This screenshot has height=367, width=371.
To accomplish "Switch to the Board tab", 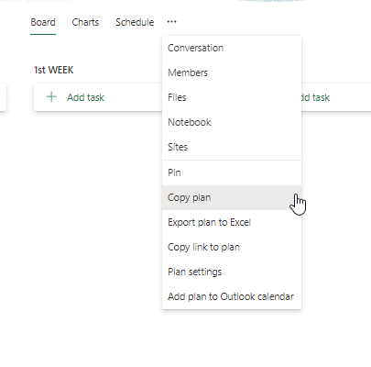I will 43,22.
